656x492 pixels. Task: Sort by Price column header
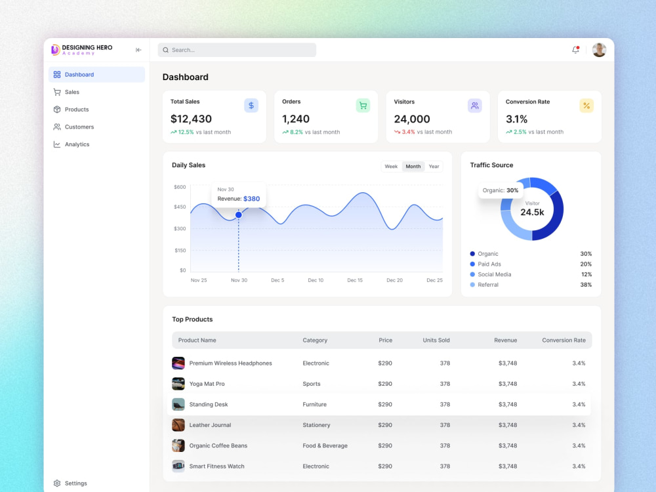[x=385, y=340]
